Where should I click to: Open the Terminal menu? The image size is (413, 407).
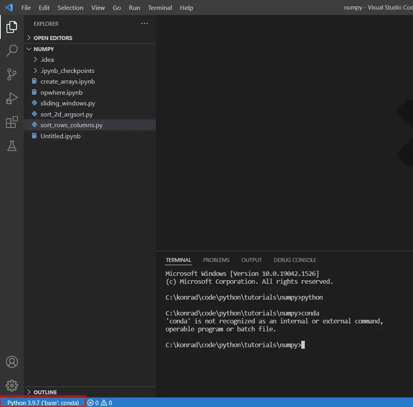[x=160, y=7]
